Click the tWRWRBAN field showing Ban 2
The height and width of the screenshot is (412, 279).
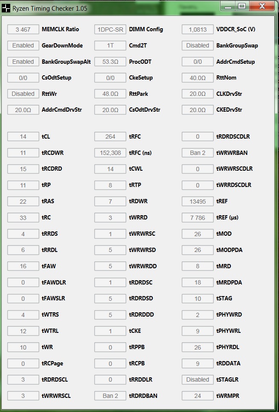tap(198, 153)
